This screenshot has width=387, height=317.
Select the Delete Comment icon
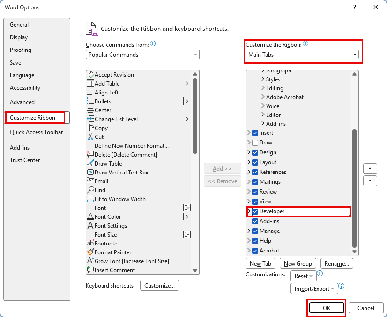(x=90, y=154)
